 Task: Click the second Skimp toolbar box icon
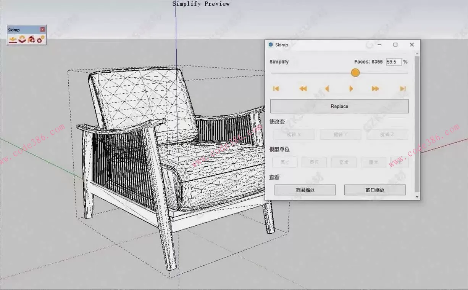coord(22,39)
